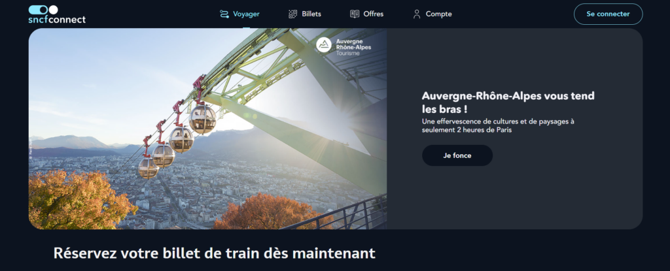Click the cable car gondolas in banner photo
Viewport: 670px width, 271px height.
pyautogui.click(x=177, y=141)
